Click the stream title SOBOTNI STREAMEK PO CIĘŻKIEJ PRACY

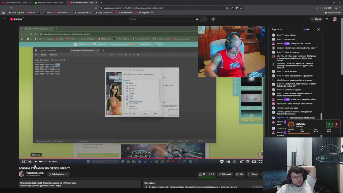[x=44, y=168]
